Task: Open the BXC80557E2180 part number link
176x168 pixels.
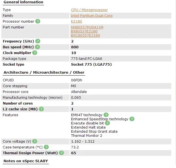Action: tap(85, 36)
